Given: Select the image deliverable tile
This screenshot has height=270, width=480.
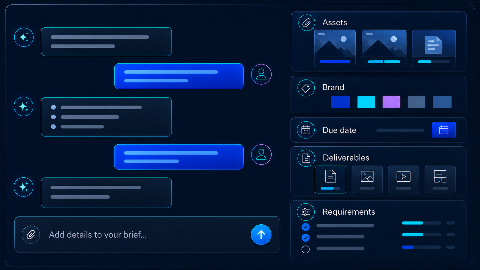Looking at the screenshot, I should click(367, 180).
